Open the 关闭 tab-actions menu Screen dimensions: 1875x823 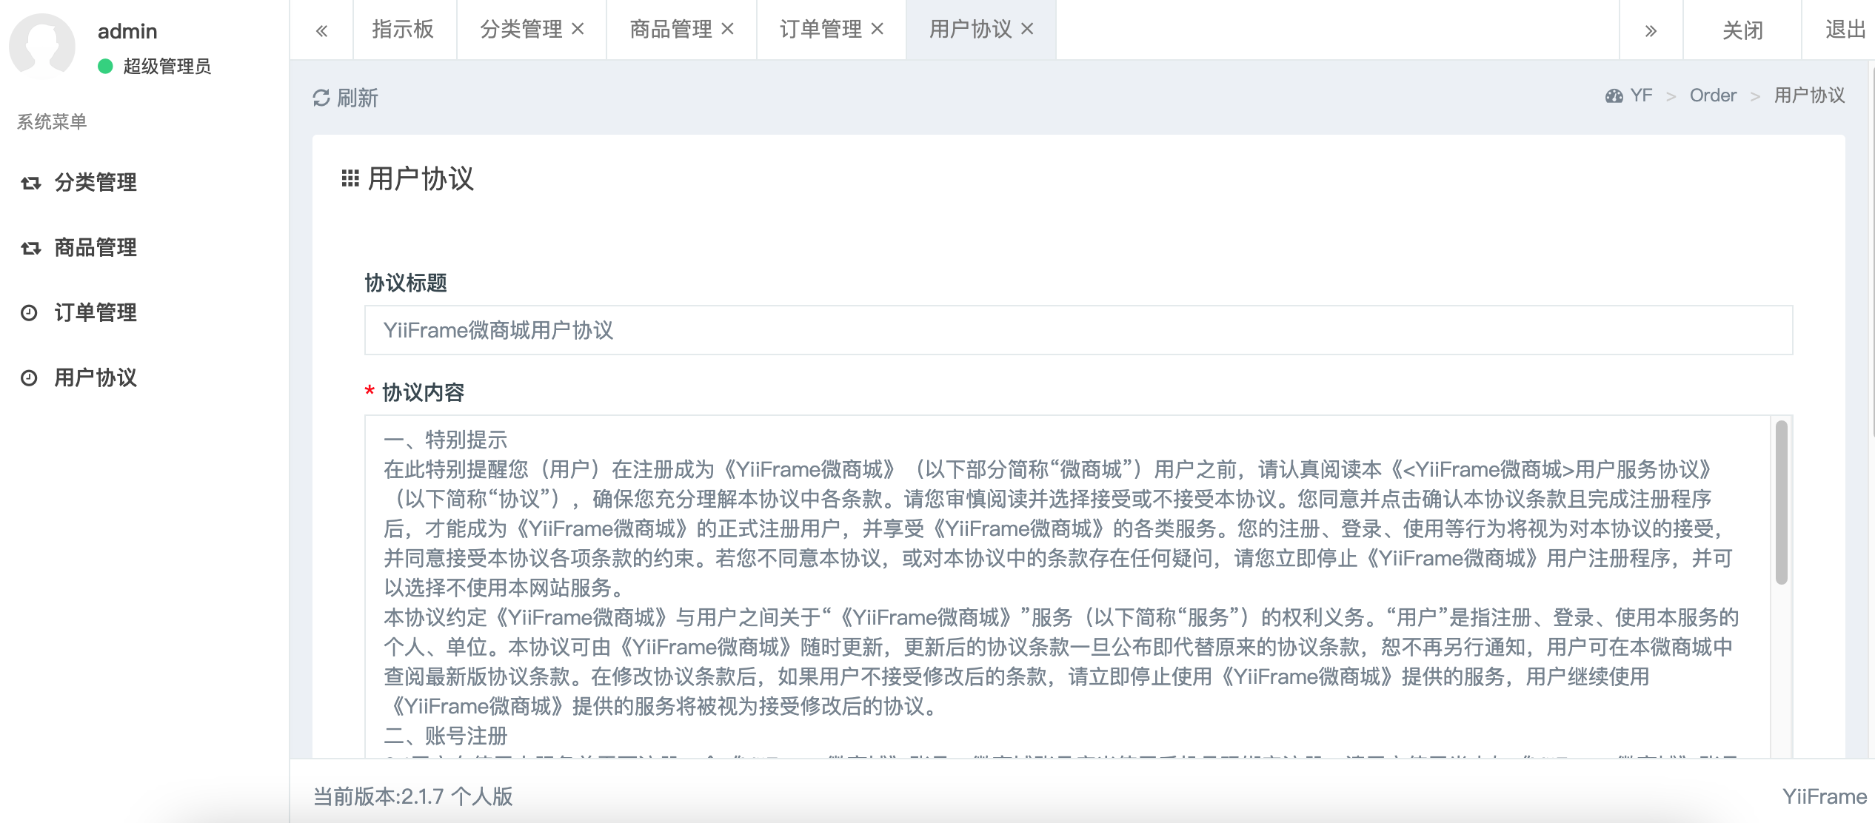(x=1742, y=30)
